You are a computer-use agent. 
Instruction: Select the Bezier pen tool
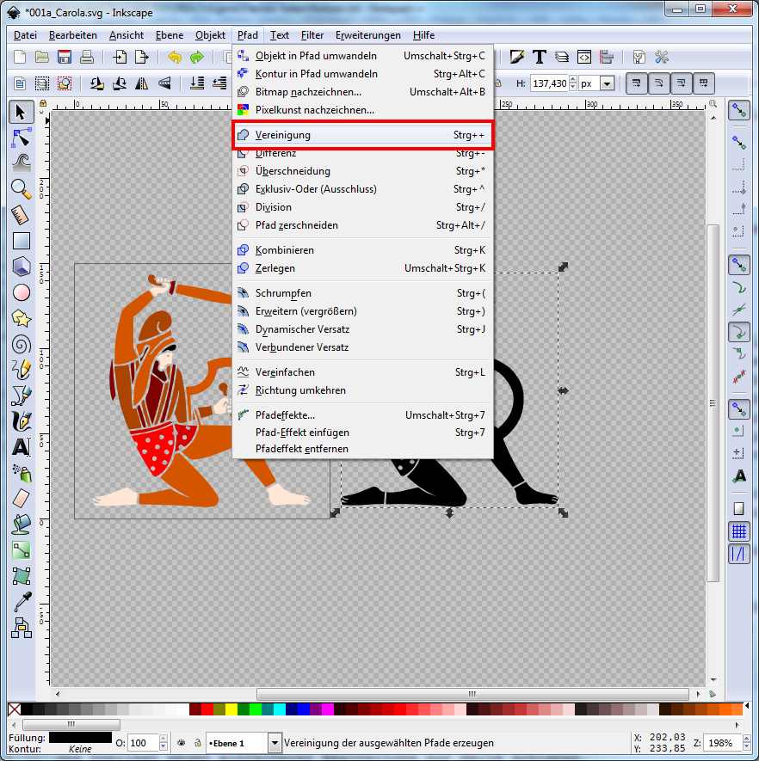pyautogui.click(x=21, y=396)
